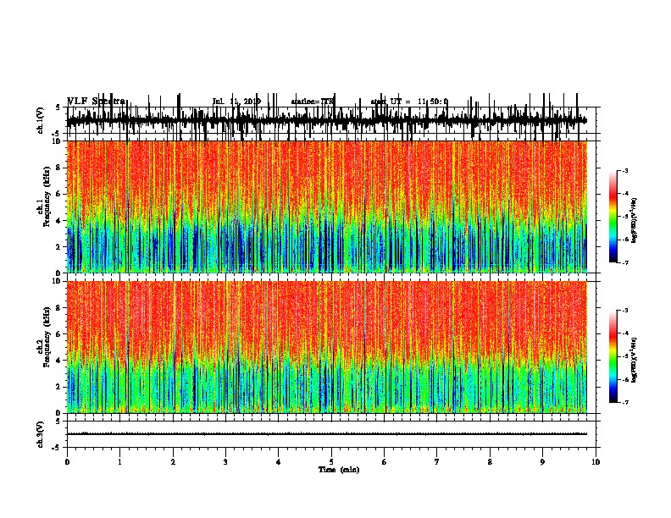Click the '-5' label on ch.1 colorbar
671x518 pixels.
624,217
